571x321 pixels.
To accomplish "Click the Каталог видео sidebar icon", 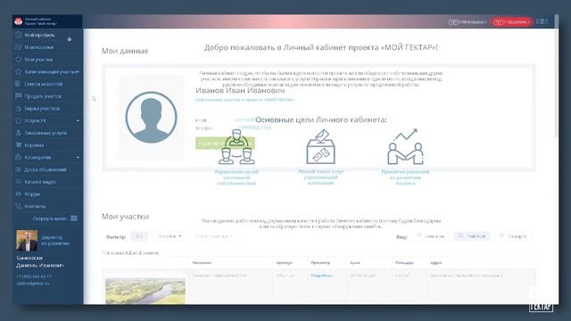I will 18,182.
